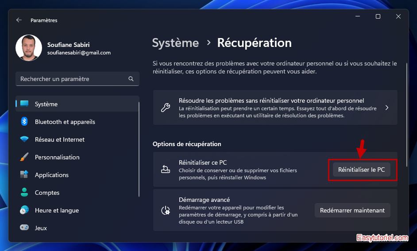
Task: Click the Jeux gamepad icon
Action: (x=24, y=228)
